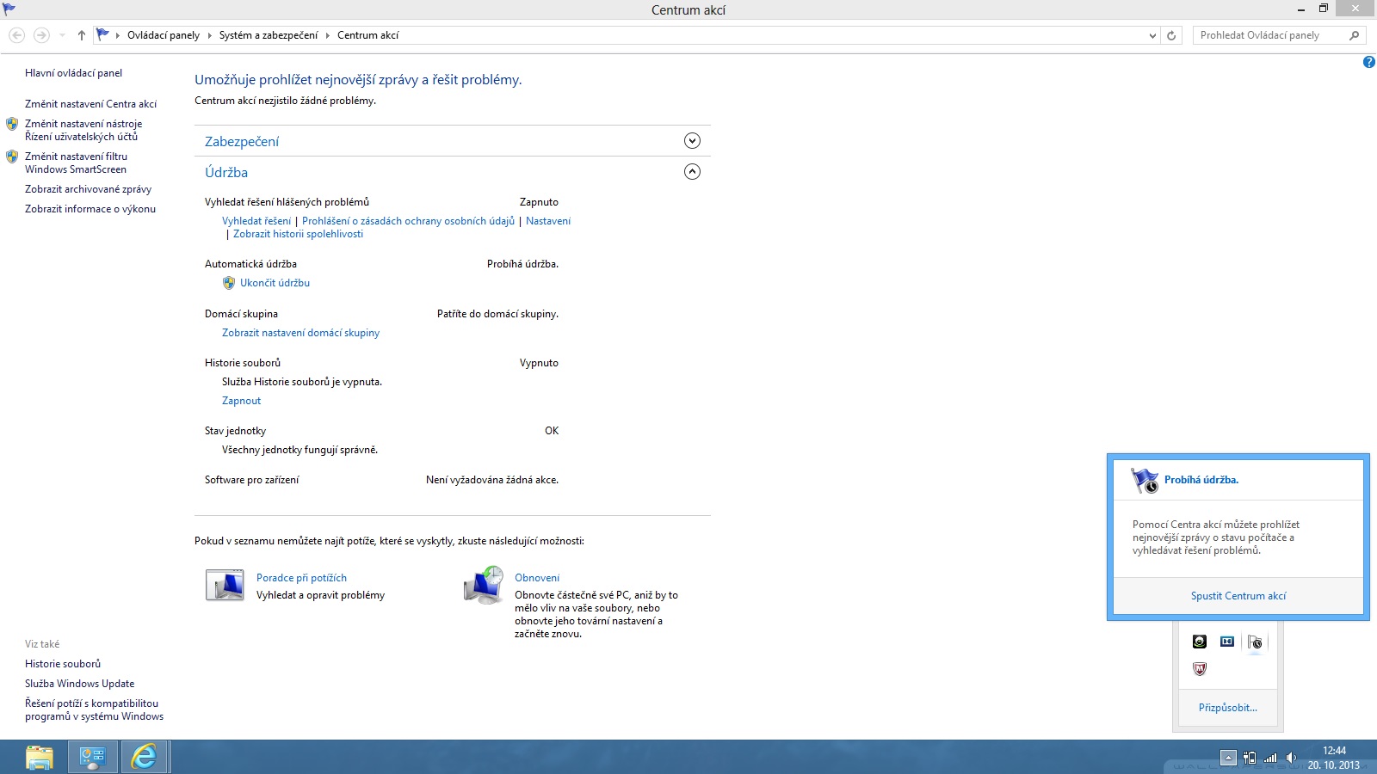
Task: Open the Obnovení link
Action: click(x=537, y=578)
